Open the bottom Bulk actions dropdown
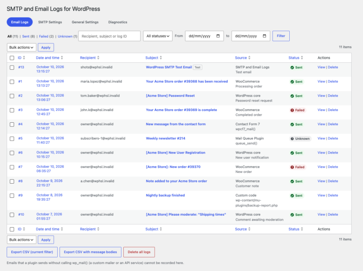Image resolution: width=363 pixels, height=271 pixels. [22, 240]
